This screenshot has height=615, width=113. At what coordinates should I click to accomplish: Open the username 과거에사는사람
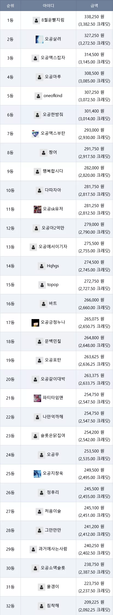click(53, 549)
